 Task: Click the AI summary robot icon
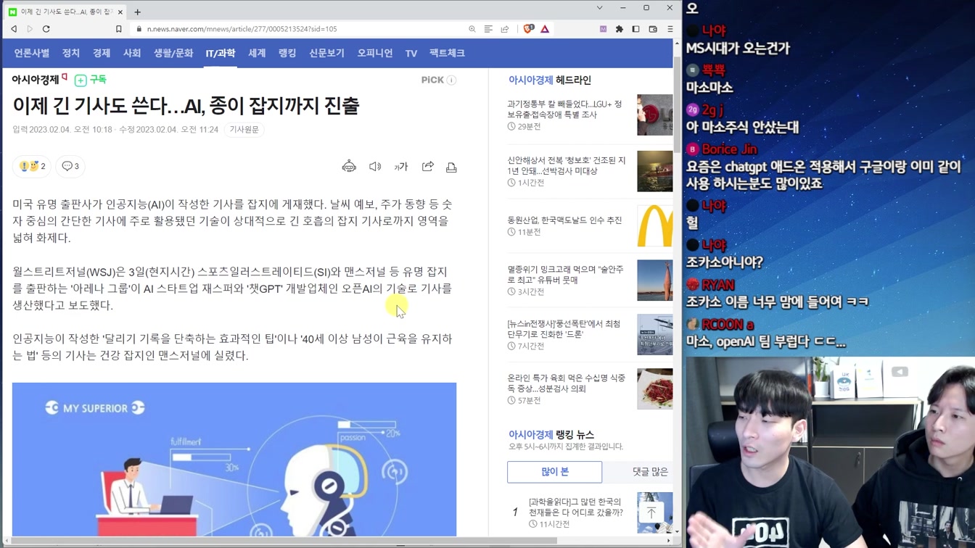349,167
